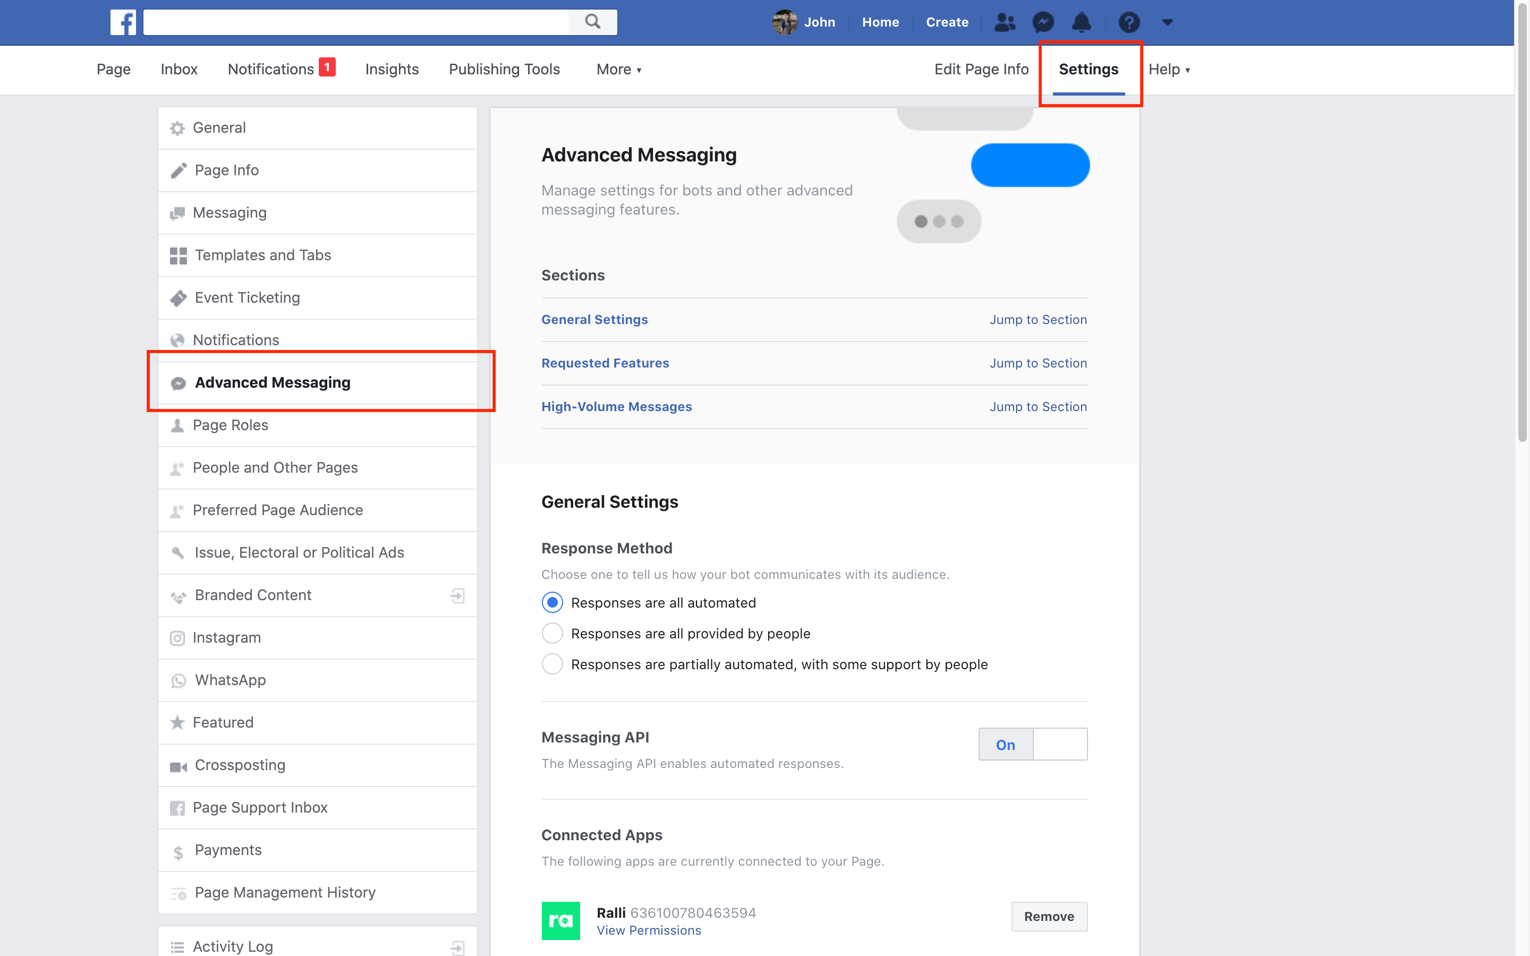This screenshot has width=1530, height=956.
Task: Select Responses are partially automated option
Action: tap(552, 663)
